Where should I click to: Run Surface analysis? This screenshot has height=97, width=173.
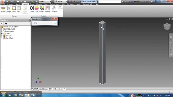pos(42,9)
